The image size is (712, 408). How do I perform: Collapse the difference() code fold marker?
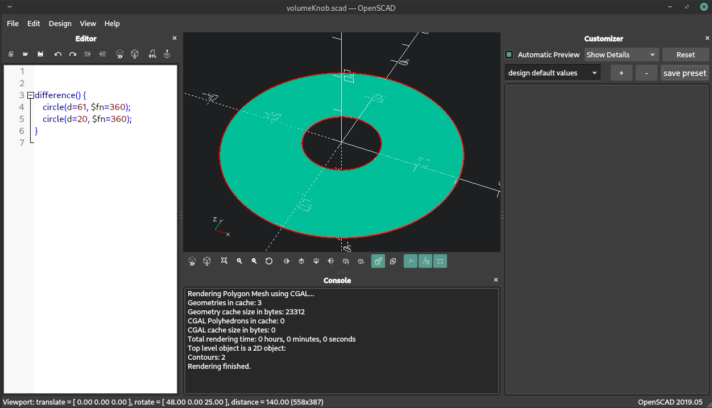pyautogui.click(x=30, y=95)
